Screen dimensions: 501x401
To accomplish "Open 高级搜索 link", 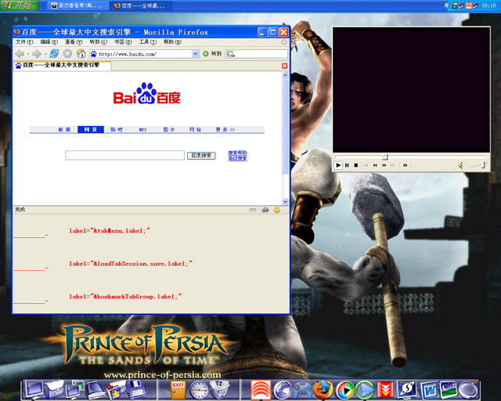I will point(237,158).
